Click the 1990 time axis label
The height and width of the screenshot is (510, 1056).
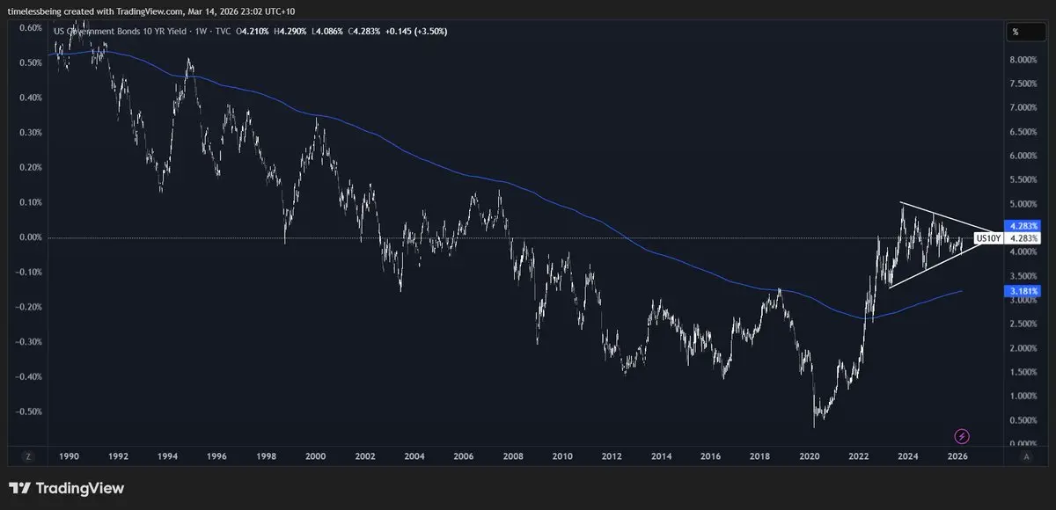click(70, 456)
